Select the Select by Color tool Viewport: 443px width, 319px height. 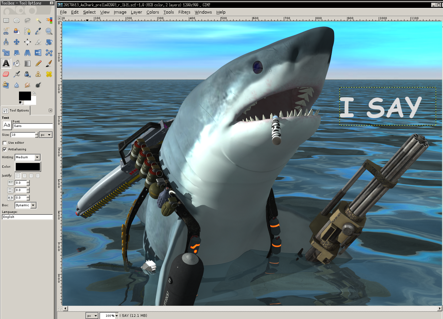pos(49,21)
